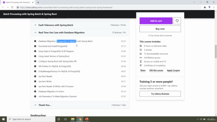Select the Batch Processing with Spring Batch browser tab
The height and width of the screenshot is (122, 217).
[18, 2]
